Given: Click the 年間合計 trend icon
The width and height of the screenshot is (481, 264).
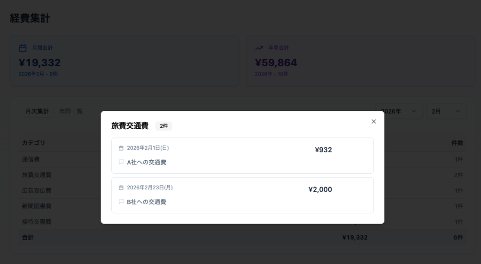Looking at the screenshot, I should coord(259,48).
